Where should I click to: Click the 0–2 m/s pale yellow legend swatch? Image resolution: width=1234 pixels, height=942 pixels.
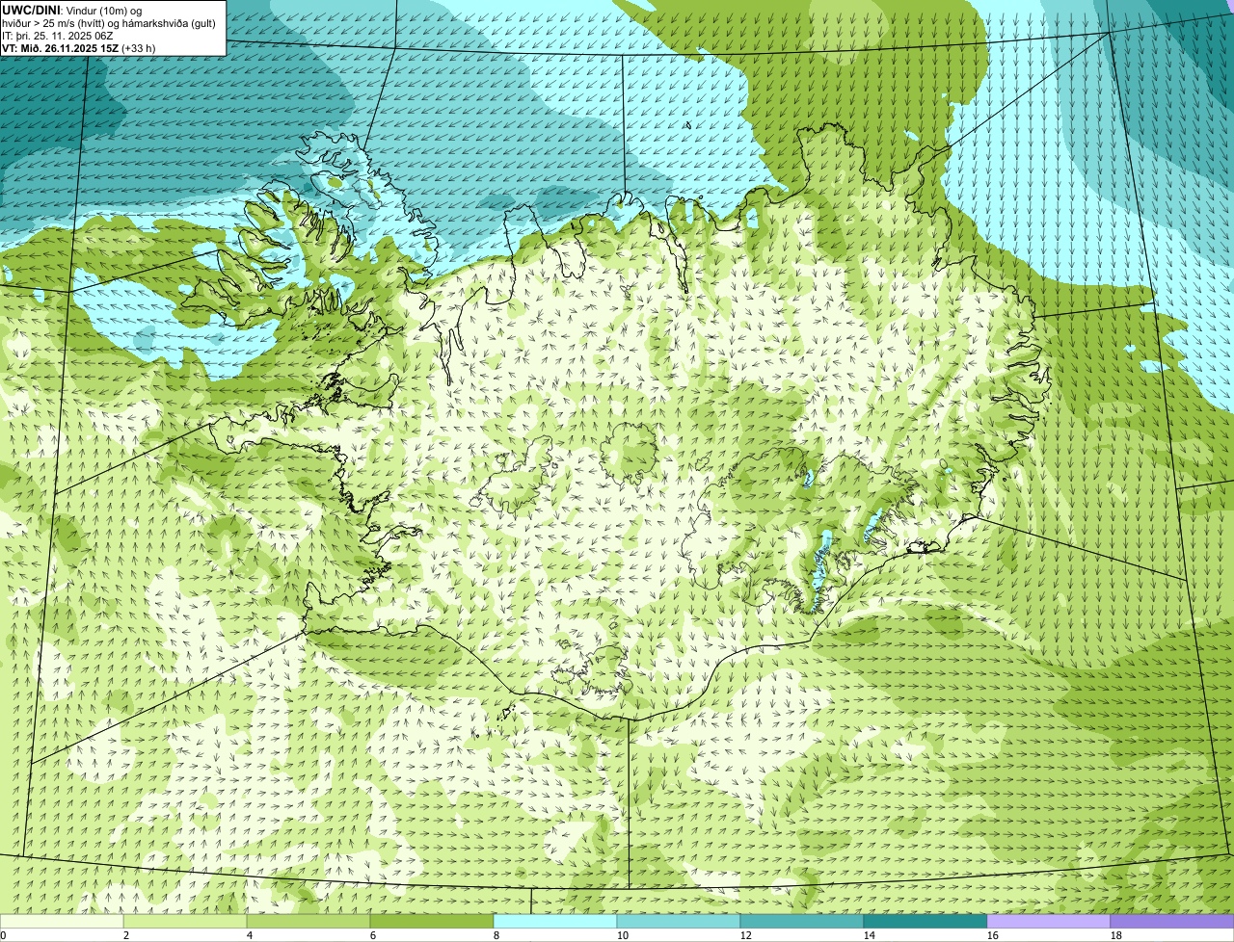(x=62, y=921)
